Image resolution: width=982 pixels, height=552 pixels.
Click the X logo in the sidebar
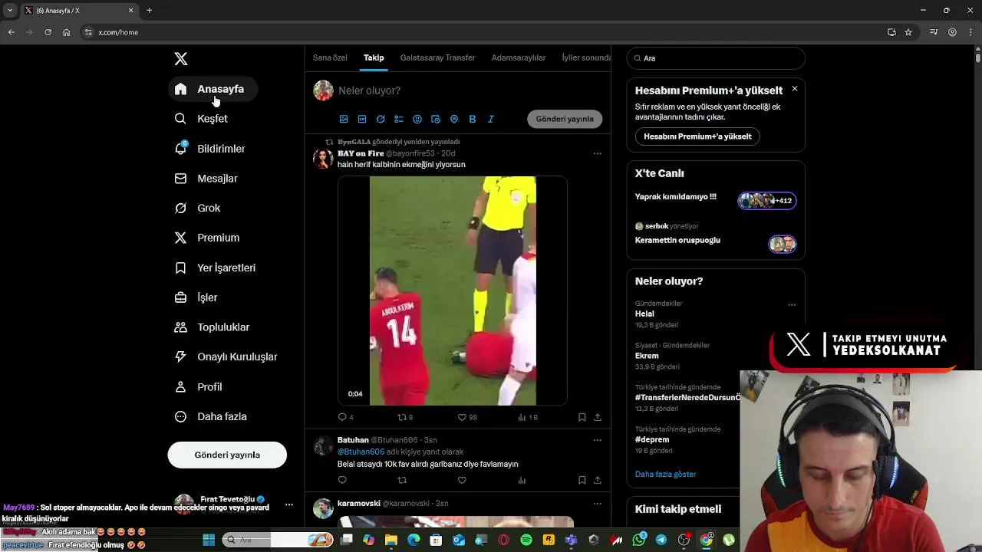[181, 59]
